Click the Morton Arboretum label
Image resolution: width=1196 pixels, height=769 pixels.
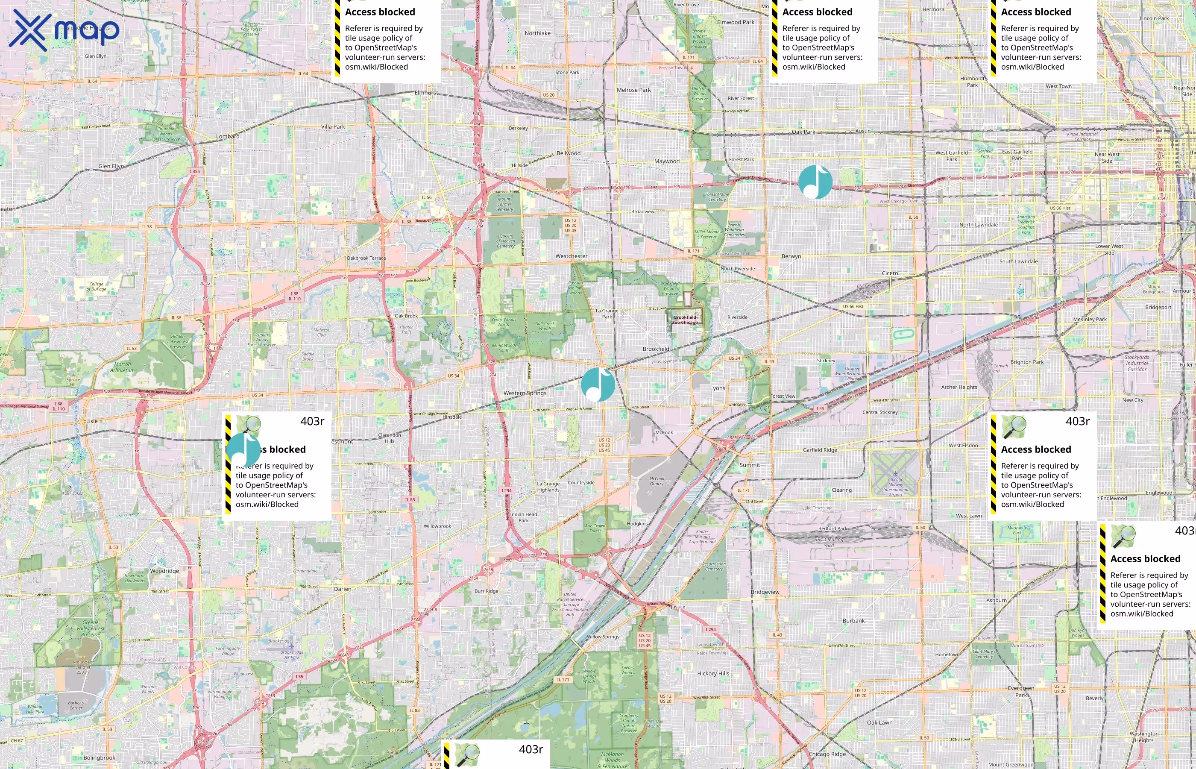coord(122,367)
